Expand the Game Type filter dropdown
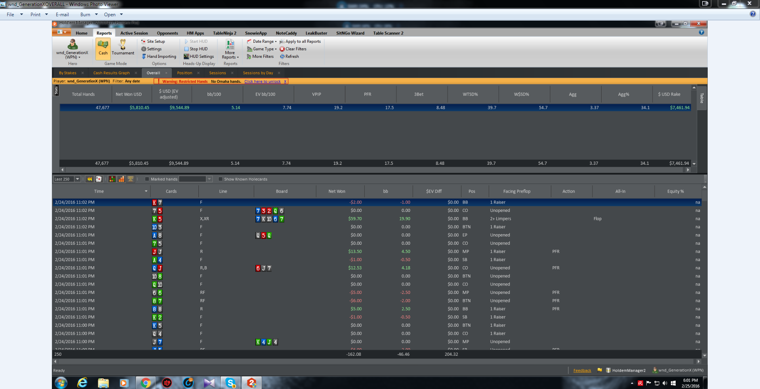Image resolution: width=760 pixels, height=389 pixels. click(x=262, y=49)
